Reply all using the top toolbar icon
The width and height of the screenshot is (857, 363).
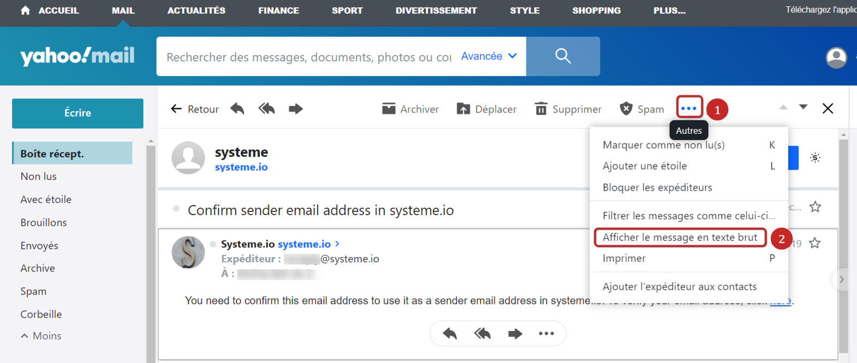267,109
